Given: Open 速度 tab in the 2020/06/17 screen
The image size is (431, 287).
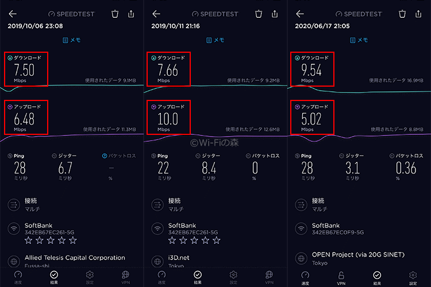Looking at the screenshot, I should [305, 278].
